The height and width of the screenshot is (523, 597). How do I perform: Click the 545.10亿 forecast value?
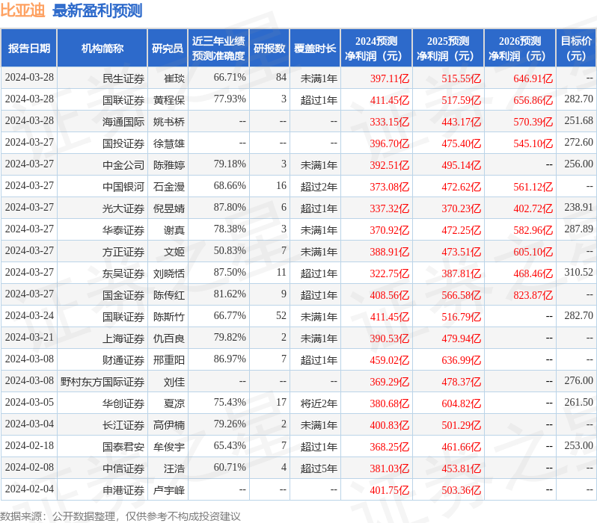point(533,143)
